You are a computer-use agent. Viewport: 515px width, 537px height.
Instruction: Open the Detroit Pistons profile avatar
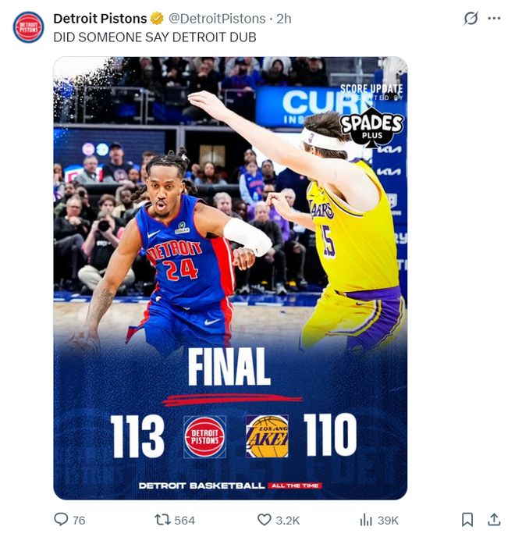[x=29, y=27]
